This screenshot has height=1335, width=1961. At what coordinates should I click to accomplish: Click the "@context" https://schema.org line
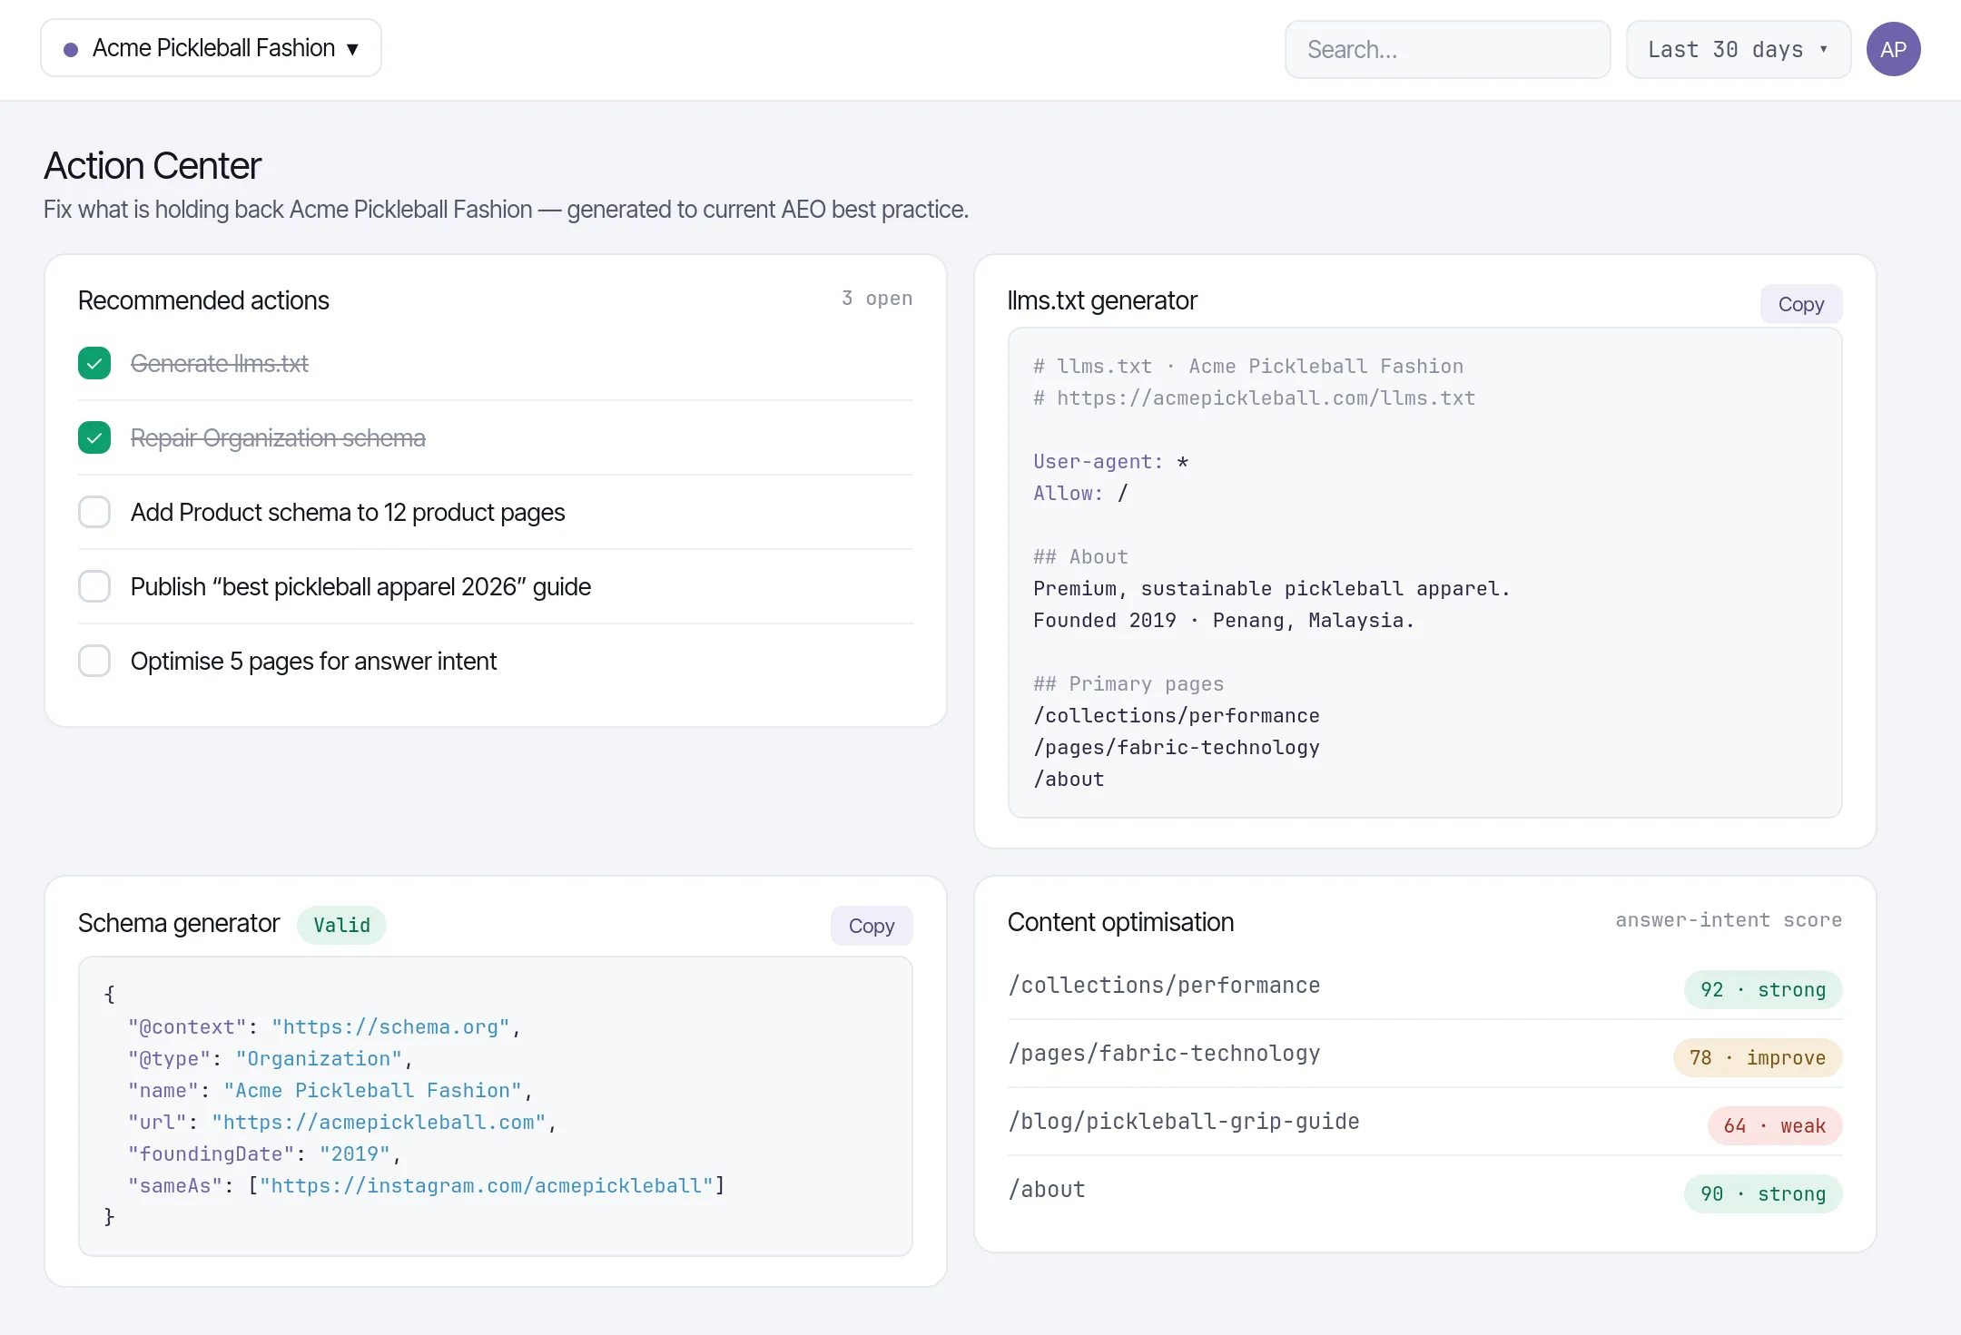(324, 1026)
